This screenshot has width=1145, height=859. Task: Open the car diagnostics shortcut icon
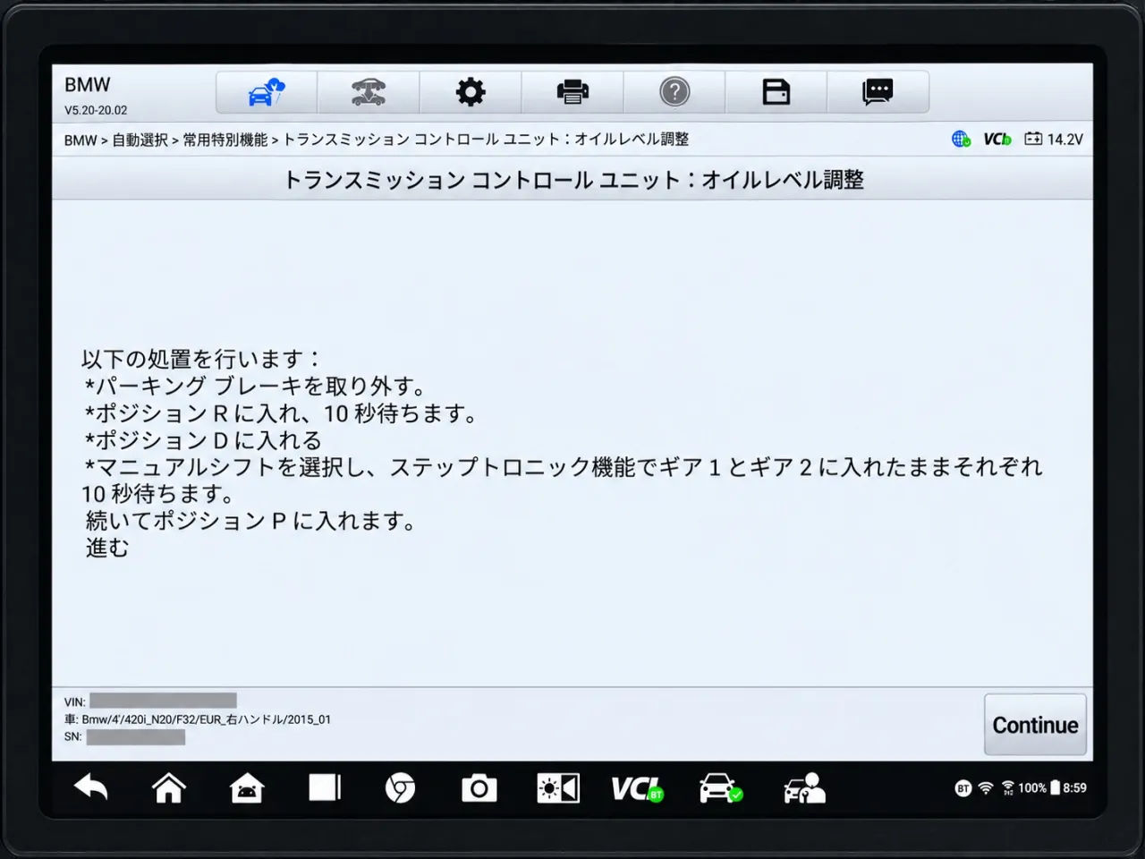tap(720, 788)
